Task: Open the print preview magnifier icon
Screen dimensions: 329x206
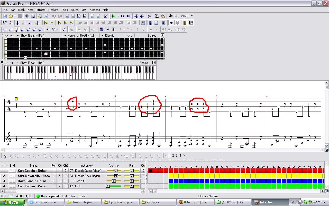Action: [46, 16]
